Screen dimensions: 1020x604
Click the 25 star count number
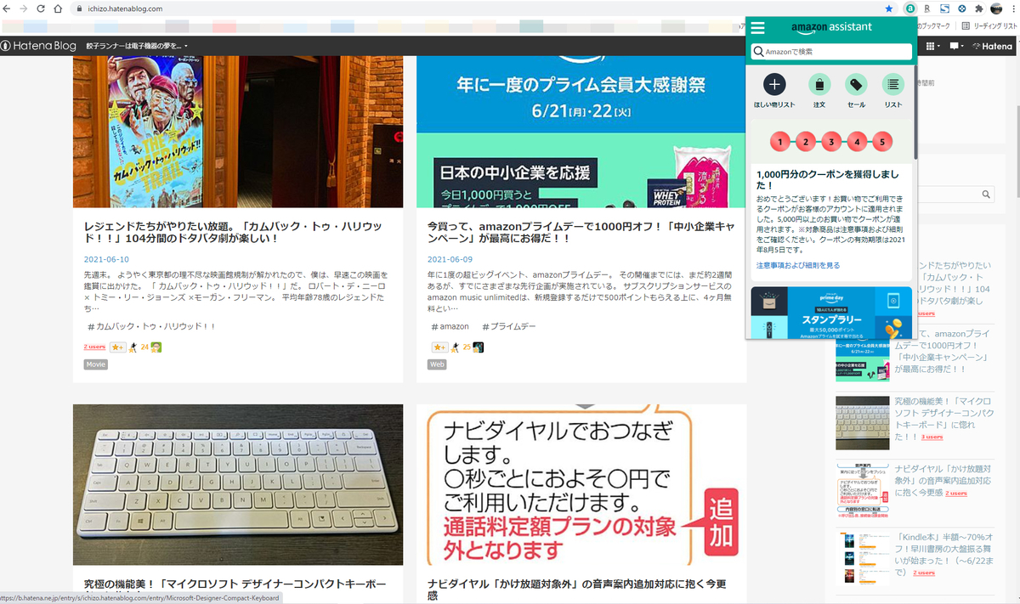(467, 347)
